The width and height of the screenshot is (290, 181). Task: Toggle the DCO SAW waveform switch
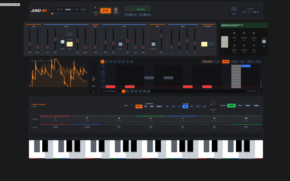(70, 44)
